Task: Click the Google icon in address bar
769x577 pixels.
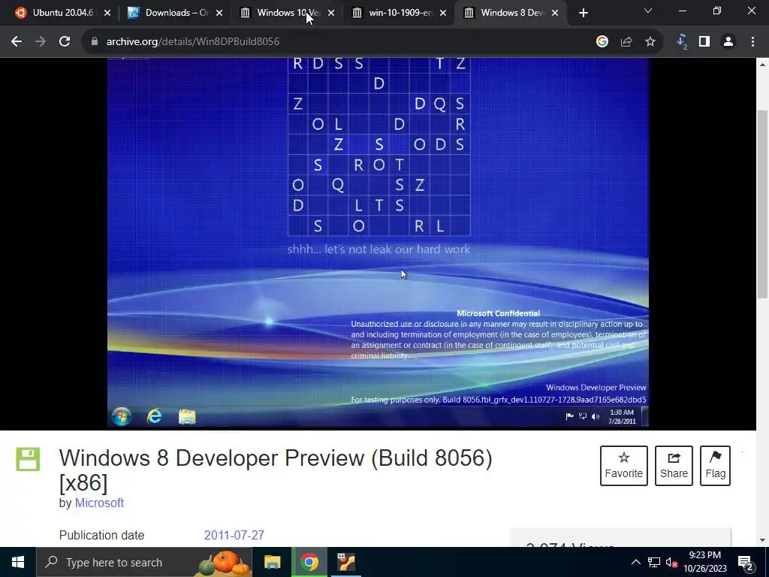Action: pyautogui.click(x=602, y=42)
